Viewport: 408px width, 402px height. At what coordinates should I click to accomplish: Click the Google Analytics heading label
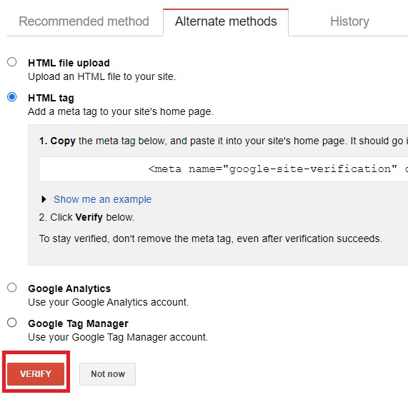coord(69,288)
